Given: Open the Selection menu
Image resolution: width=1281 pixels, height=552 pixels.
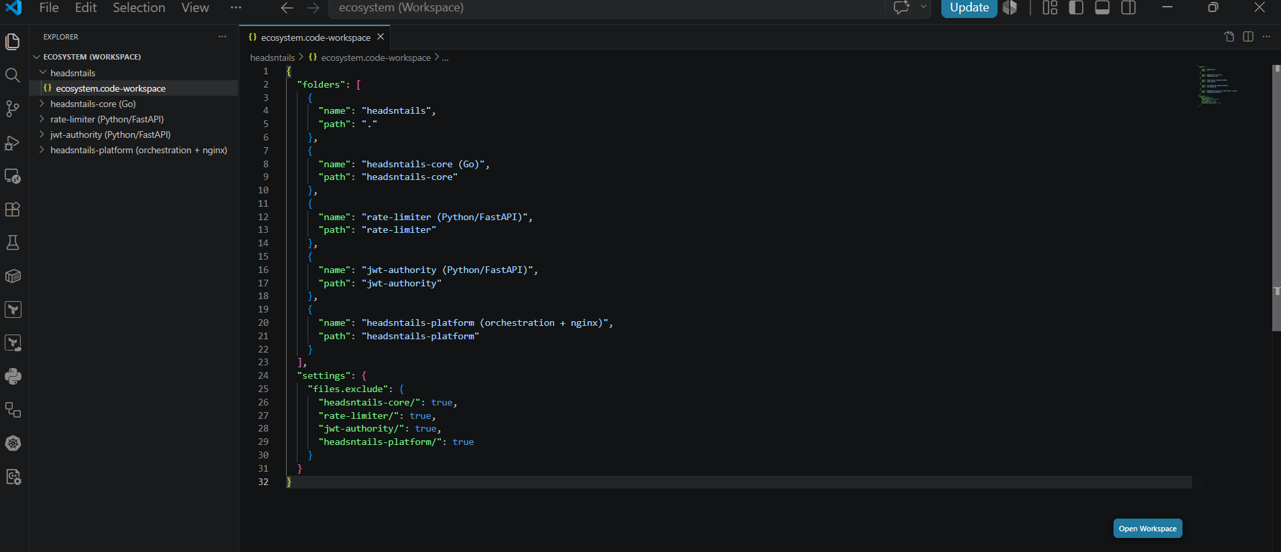Looking at the screenshot, I should pyautogui.click(x=139, y=8).
